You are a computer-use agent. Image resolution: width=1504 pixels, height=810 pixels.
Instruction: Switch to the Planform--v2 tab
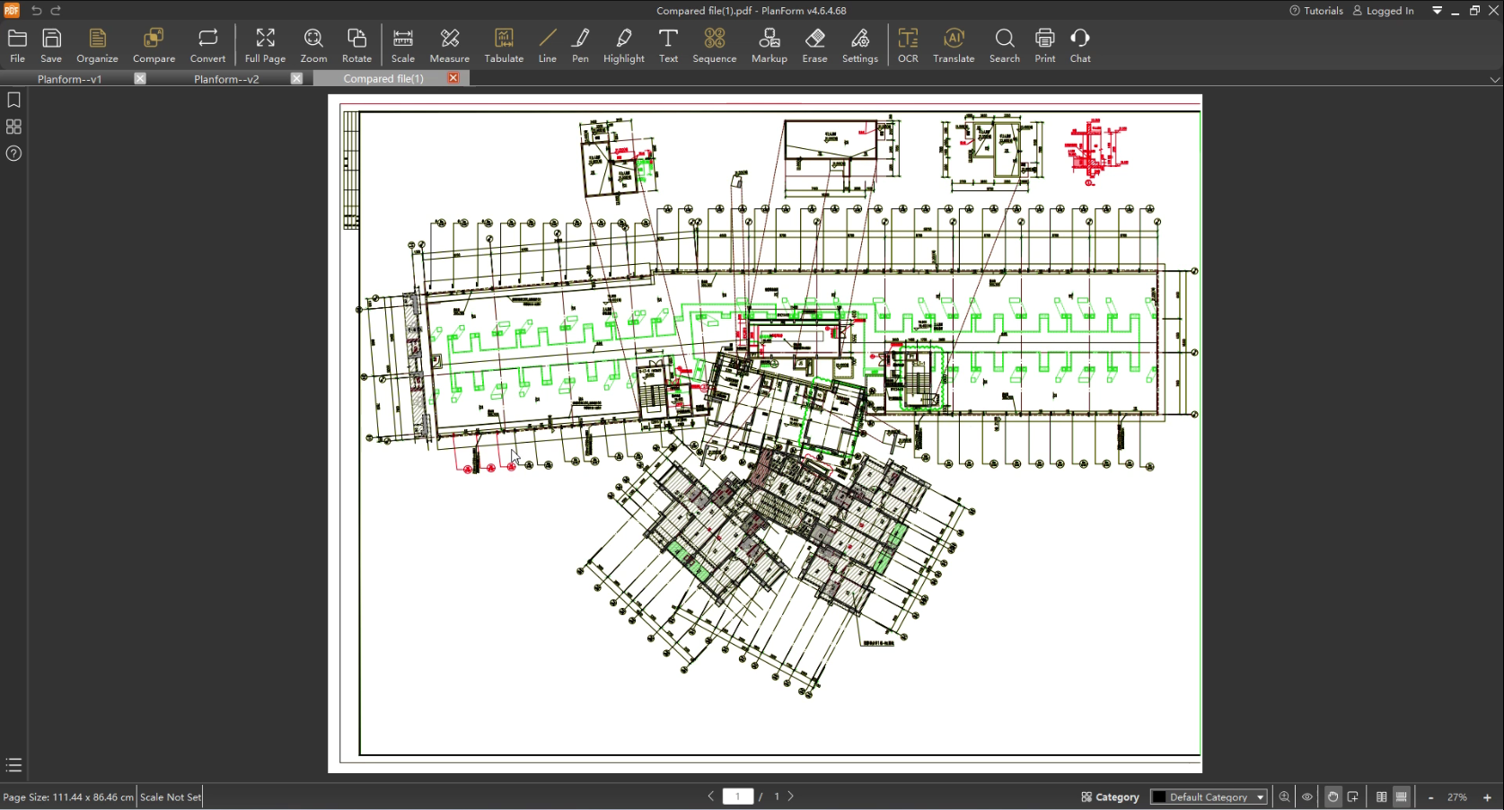point(226,79)
